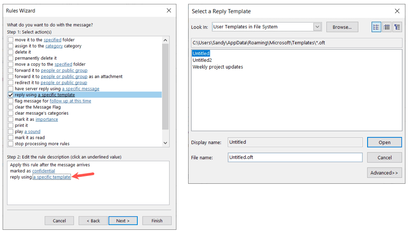The image size is (408, 232).
Task: Uncheck 'reply using a specific template'
Action: tap(10, 95)
